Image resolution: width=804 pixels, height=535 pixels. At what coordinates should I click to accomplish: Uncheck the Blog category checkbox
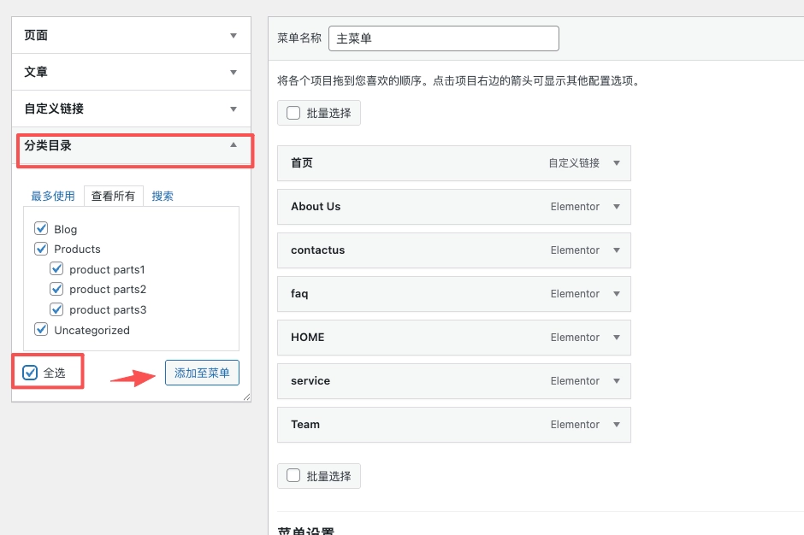[x=41, y=228]
